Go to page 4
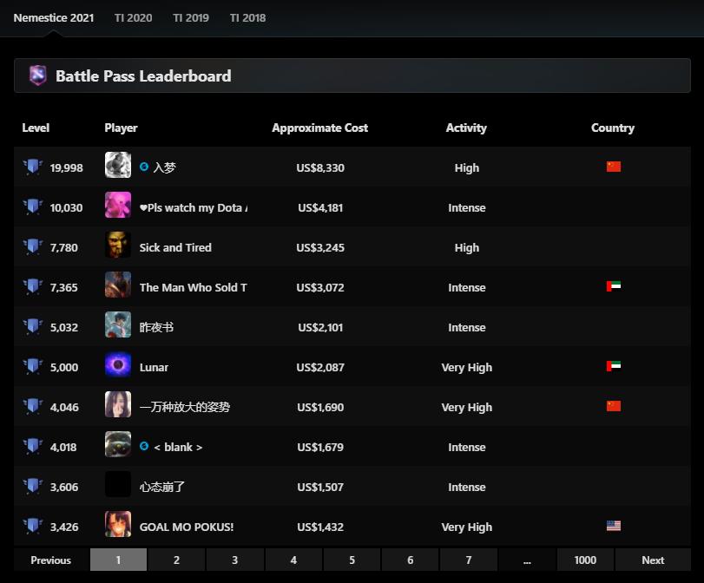Image resolution: width=704 pixels, height=583 pixels. point(293,560)
